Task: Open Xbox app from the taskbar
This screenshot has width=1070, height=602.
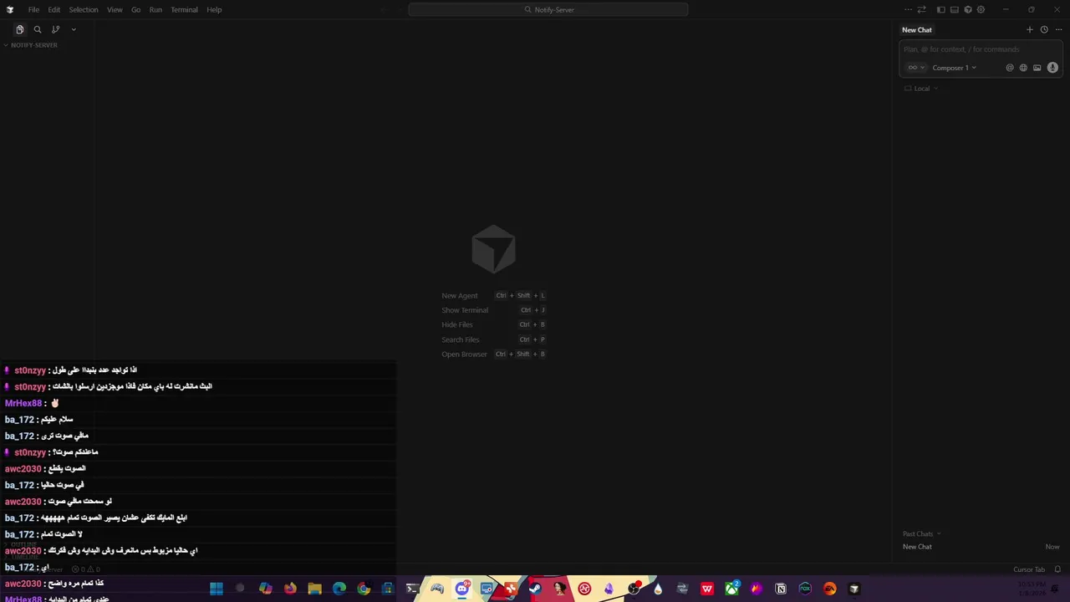Action: point(731,589)
